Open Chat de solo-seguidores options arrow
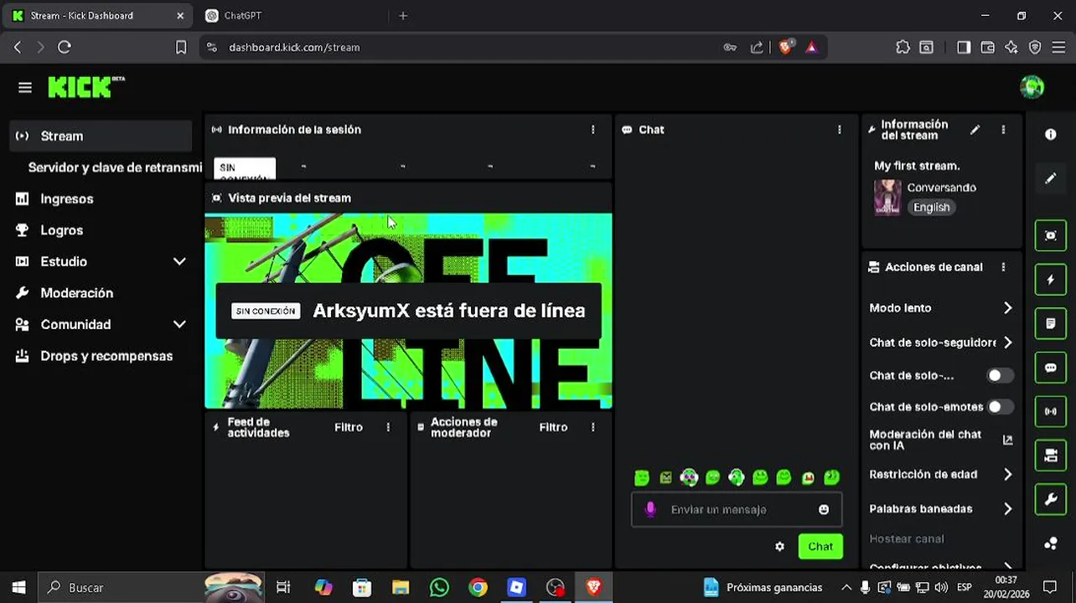The height and width of the screenshot is (603, 1076). (x=1007, y=342)
